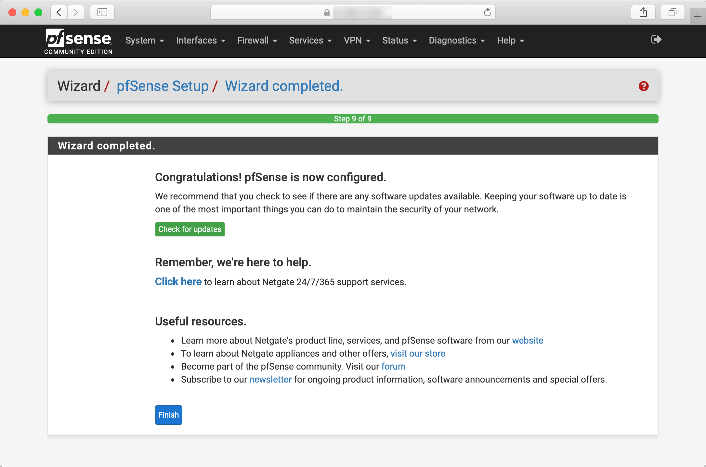
Task: Expand the System dropdown menu
Action: [x=145, y=41]
